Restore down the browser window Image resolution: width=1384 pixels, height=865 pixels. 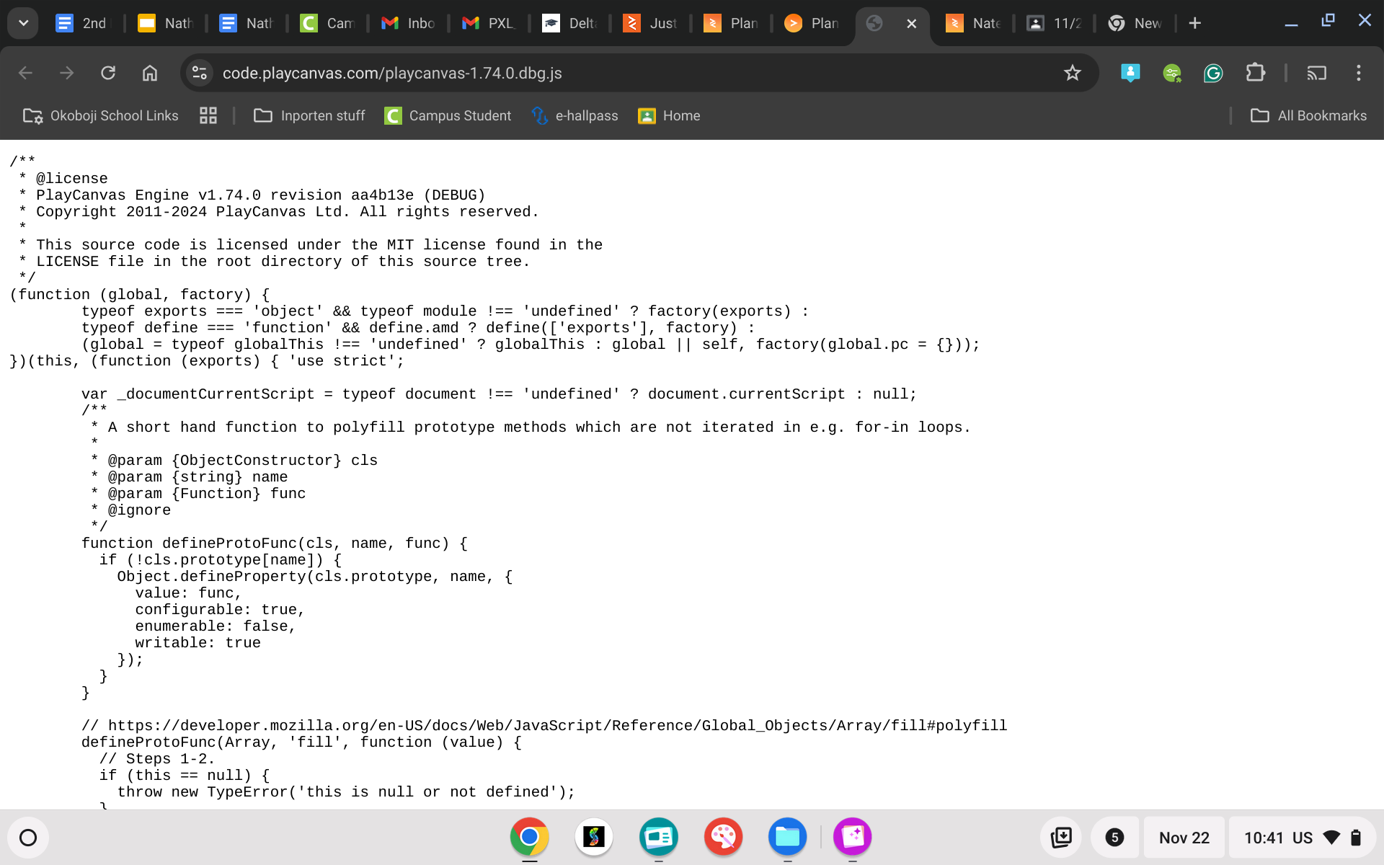click(1328, 22)
